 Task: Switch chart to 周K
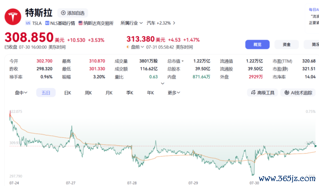tap(88, 93)
